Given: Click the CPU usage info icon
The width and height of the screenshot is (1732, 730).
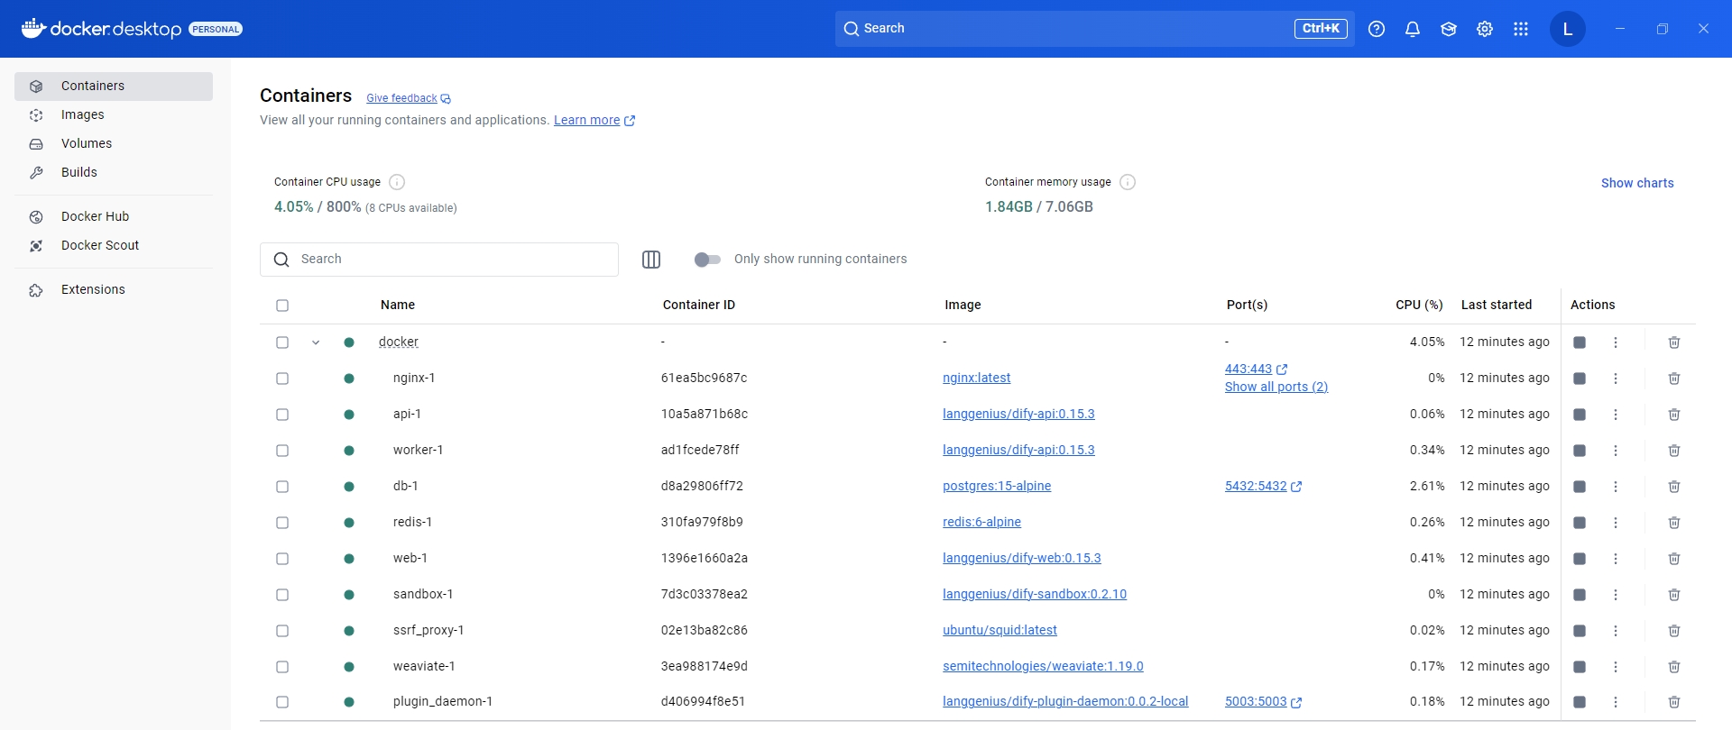Looking at the screenshot, I should point(397,182).
